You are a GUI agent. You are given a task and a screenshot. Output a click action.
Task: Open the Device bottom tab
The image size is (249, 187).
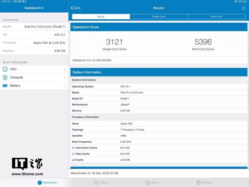click(152, 183)
